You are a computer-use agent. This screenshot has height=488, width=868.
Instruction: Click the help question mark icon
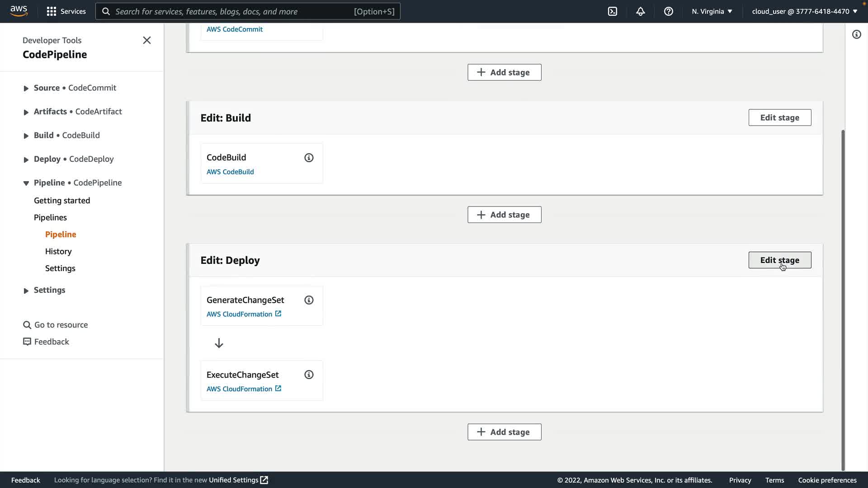pyautogui.click(x=669, y=11)
